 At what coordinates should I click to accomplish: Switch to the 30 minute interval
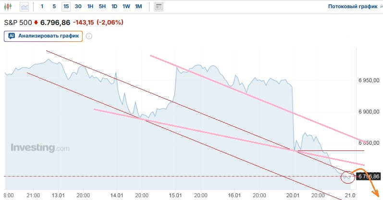pyautogui.click(x=78, y=7)
